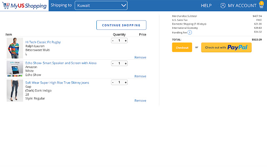Check out with PayPal button
This screenshot has height=167, width=267.
pos(226,47)
